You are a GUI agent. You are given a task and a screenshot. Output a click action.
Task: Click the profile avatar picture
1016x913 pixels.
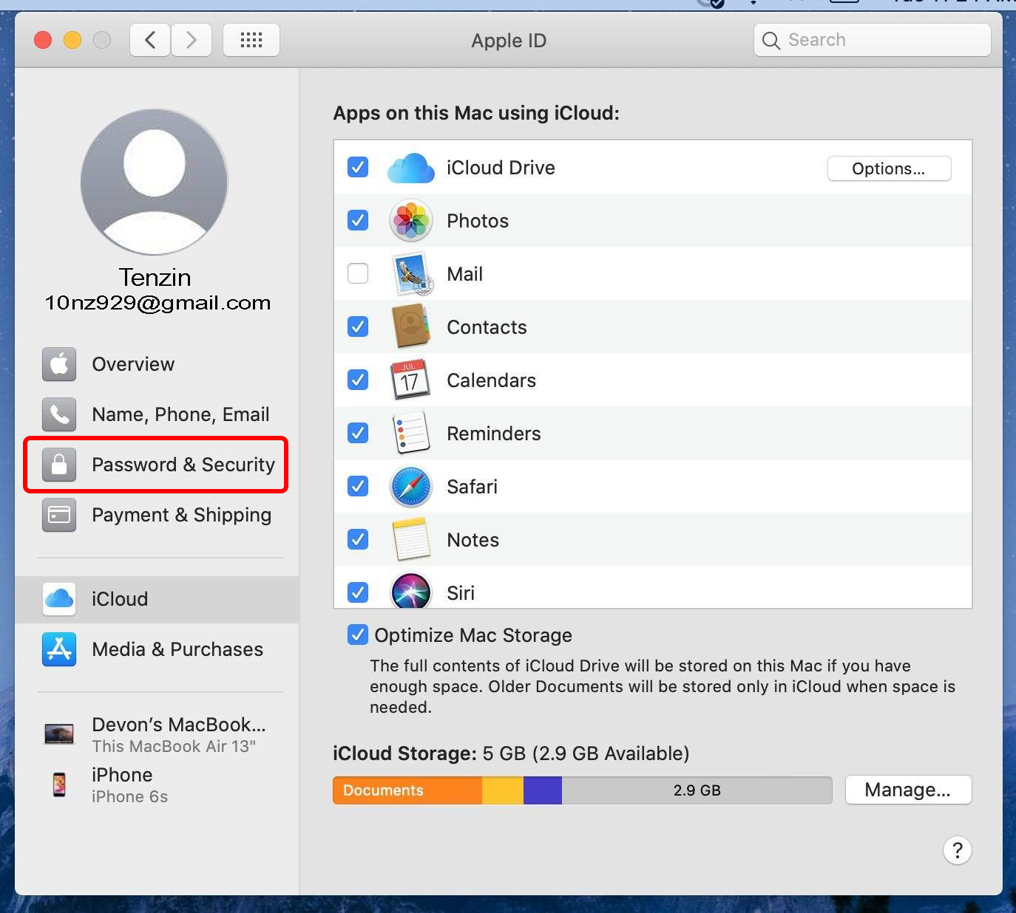click(x=154, y=182)
